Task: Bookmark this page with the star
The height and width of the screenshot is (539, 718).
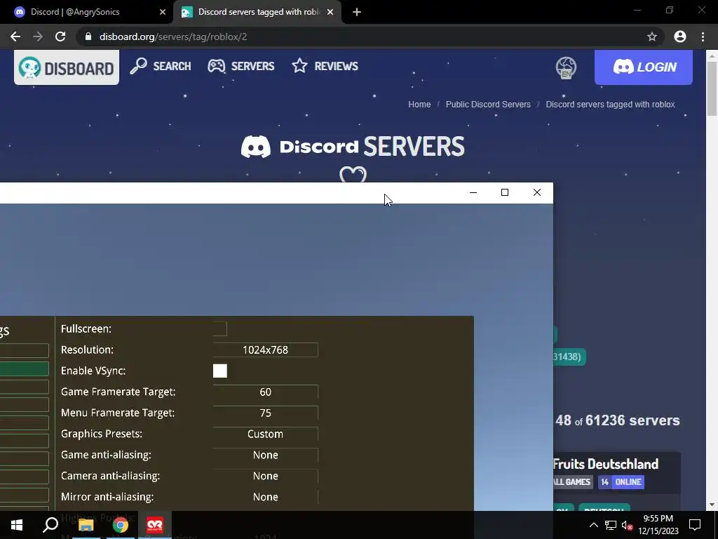Action: [652, 36]
